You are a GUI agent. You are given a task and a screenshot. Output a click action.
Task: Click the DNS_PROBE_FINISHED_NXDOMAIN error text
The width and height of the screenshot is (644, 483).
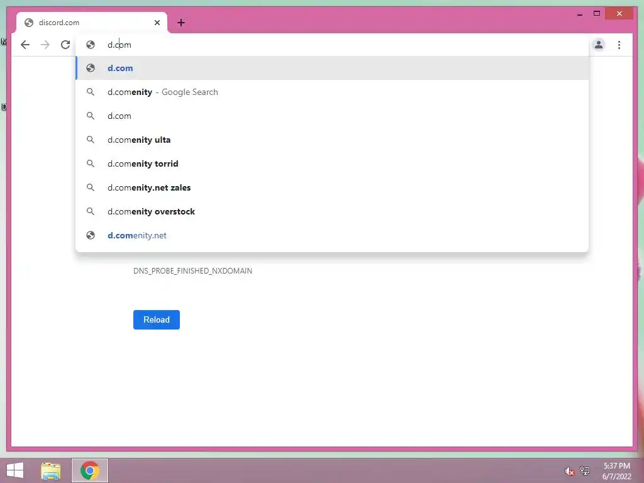[192, 271]
